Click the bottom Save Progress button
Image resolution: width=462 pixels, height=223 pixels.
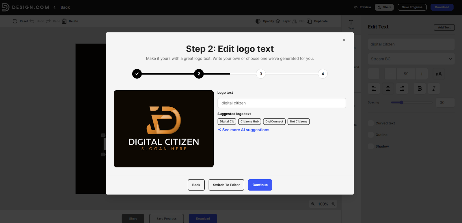coord(166,218)
